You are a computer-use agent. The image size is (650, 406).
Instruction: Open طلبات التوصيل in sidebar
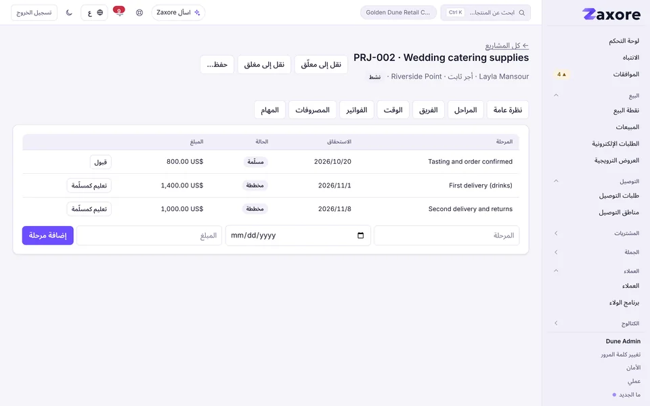click(619, 196)
